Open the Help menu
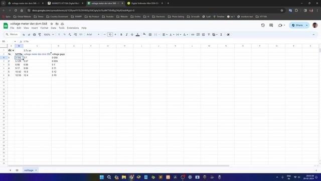 tap(84, 28)
